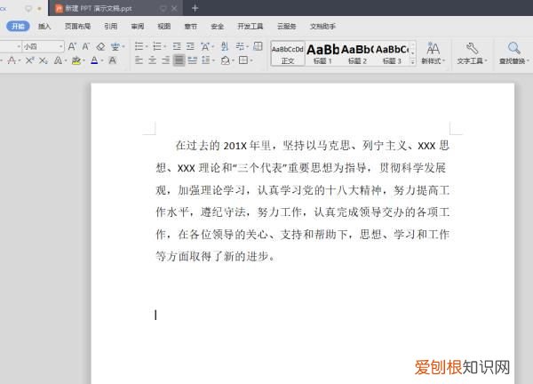Click the Increase indent icon
This screenshot has height=384, width=533.
pos(190,46)
